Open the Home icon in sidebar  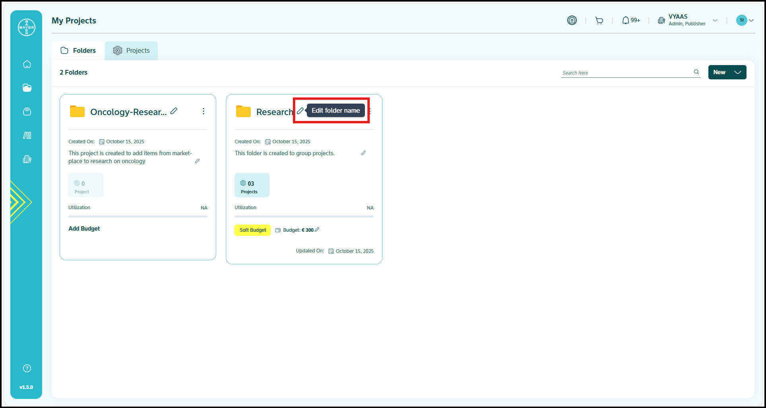(x=27, y=64)
